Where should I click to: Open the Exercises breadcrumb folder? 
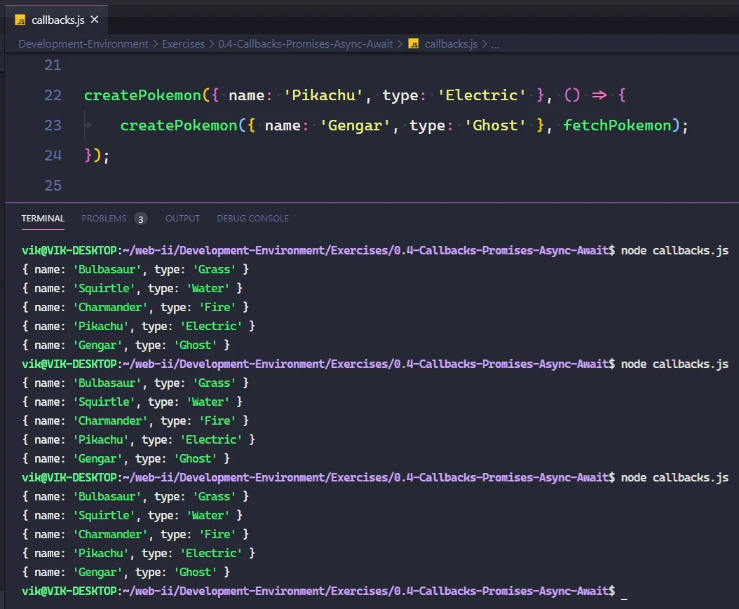click(183, 44)
